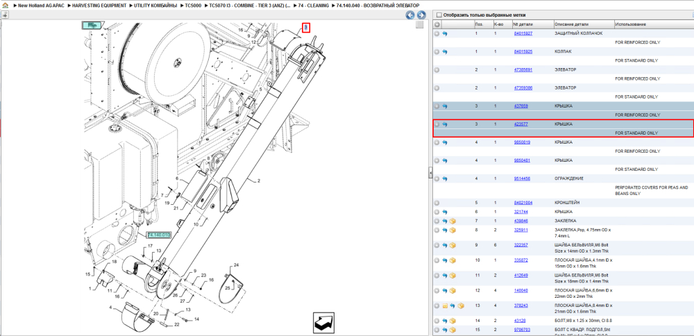Click blue arrow icon for part 437659

tap(445, 106)
